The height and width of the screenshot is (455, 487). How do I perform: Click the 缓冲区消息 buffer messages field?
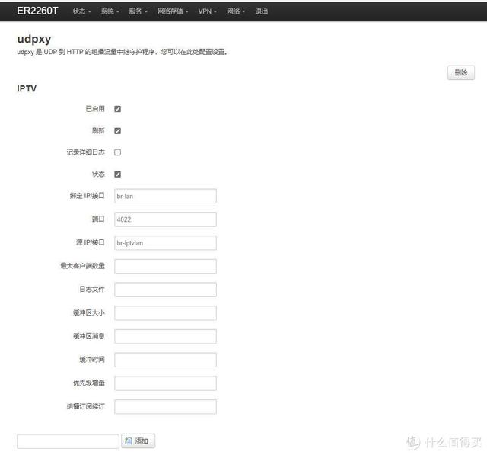pyautogui.click(x=165, y=337)
